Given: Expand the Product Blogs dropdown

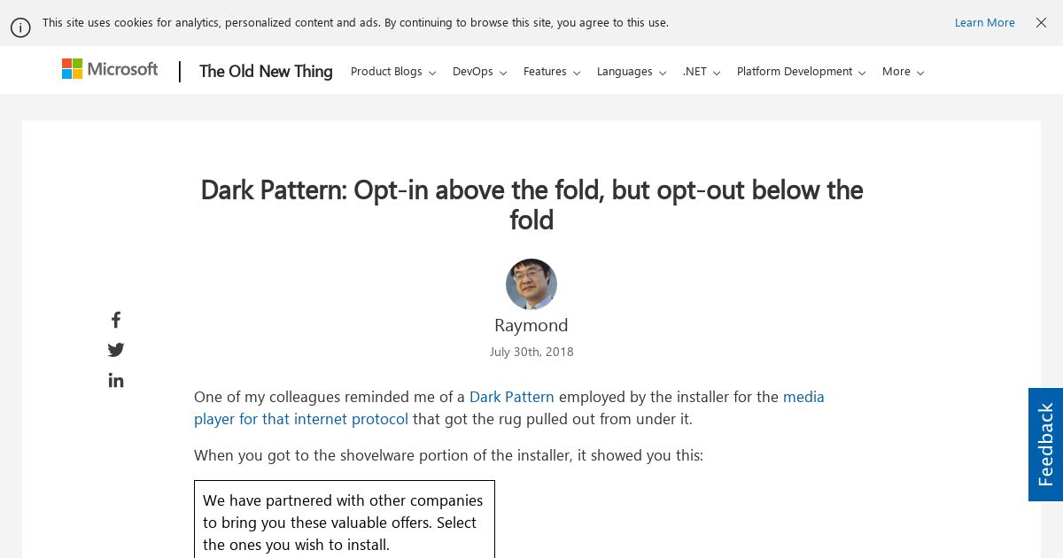Looking at the screenshot, I should pos(393,72).
